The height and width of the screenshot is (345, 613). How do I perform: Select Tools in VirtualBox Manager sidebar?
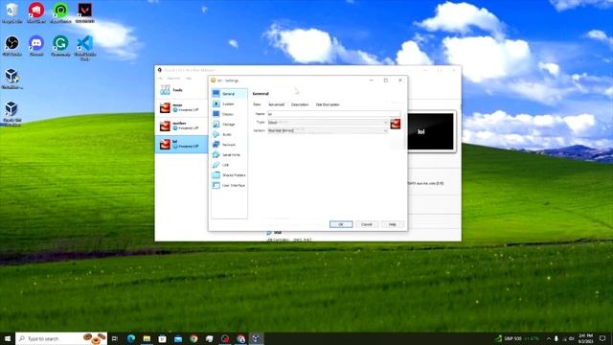(x=181, y=90)
